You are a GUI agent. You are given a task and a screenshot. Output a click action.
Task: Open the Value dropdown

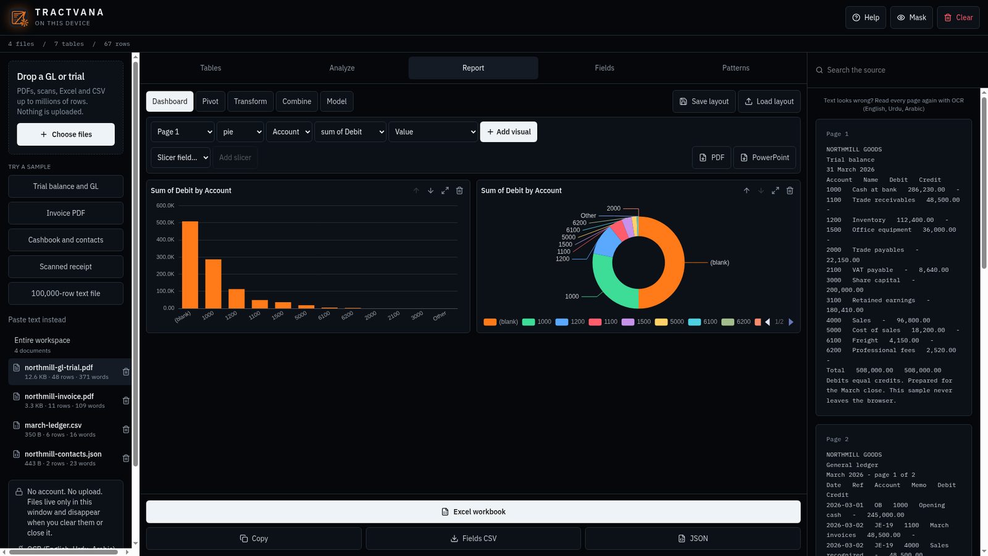[x=433, y=132]
